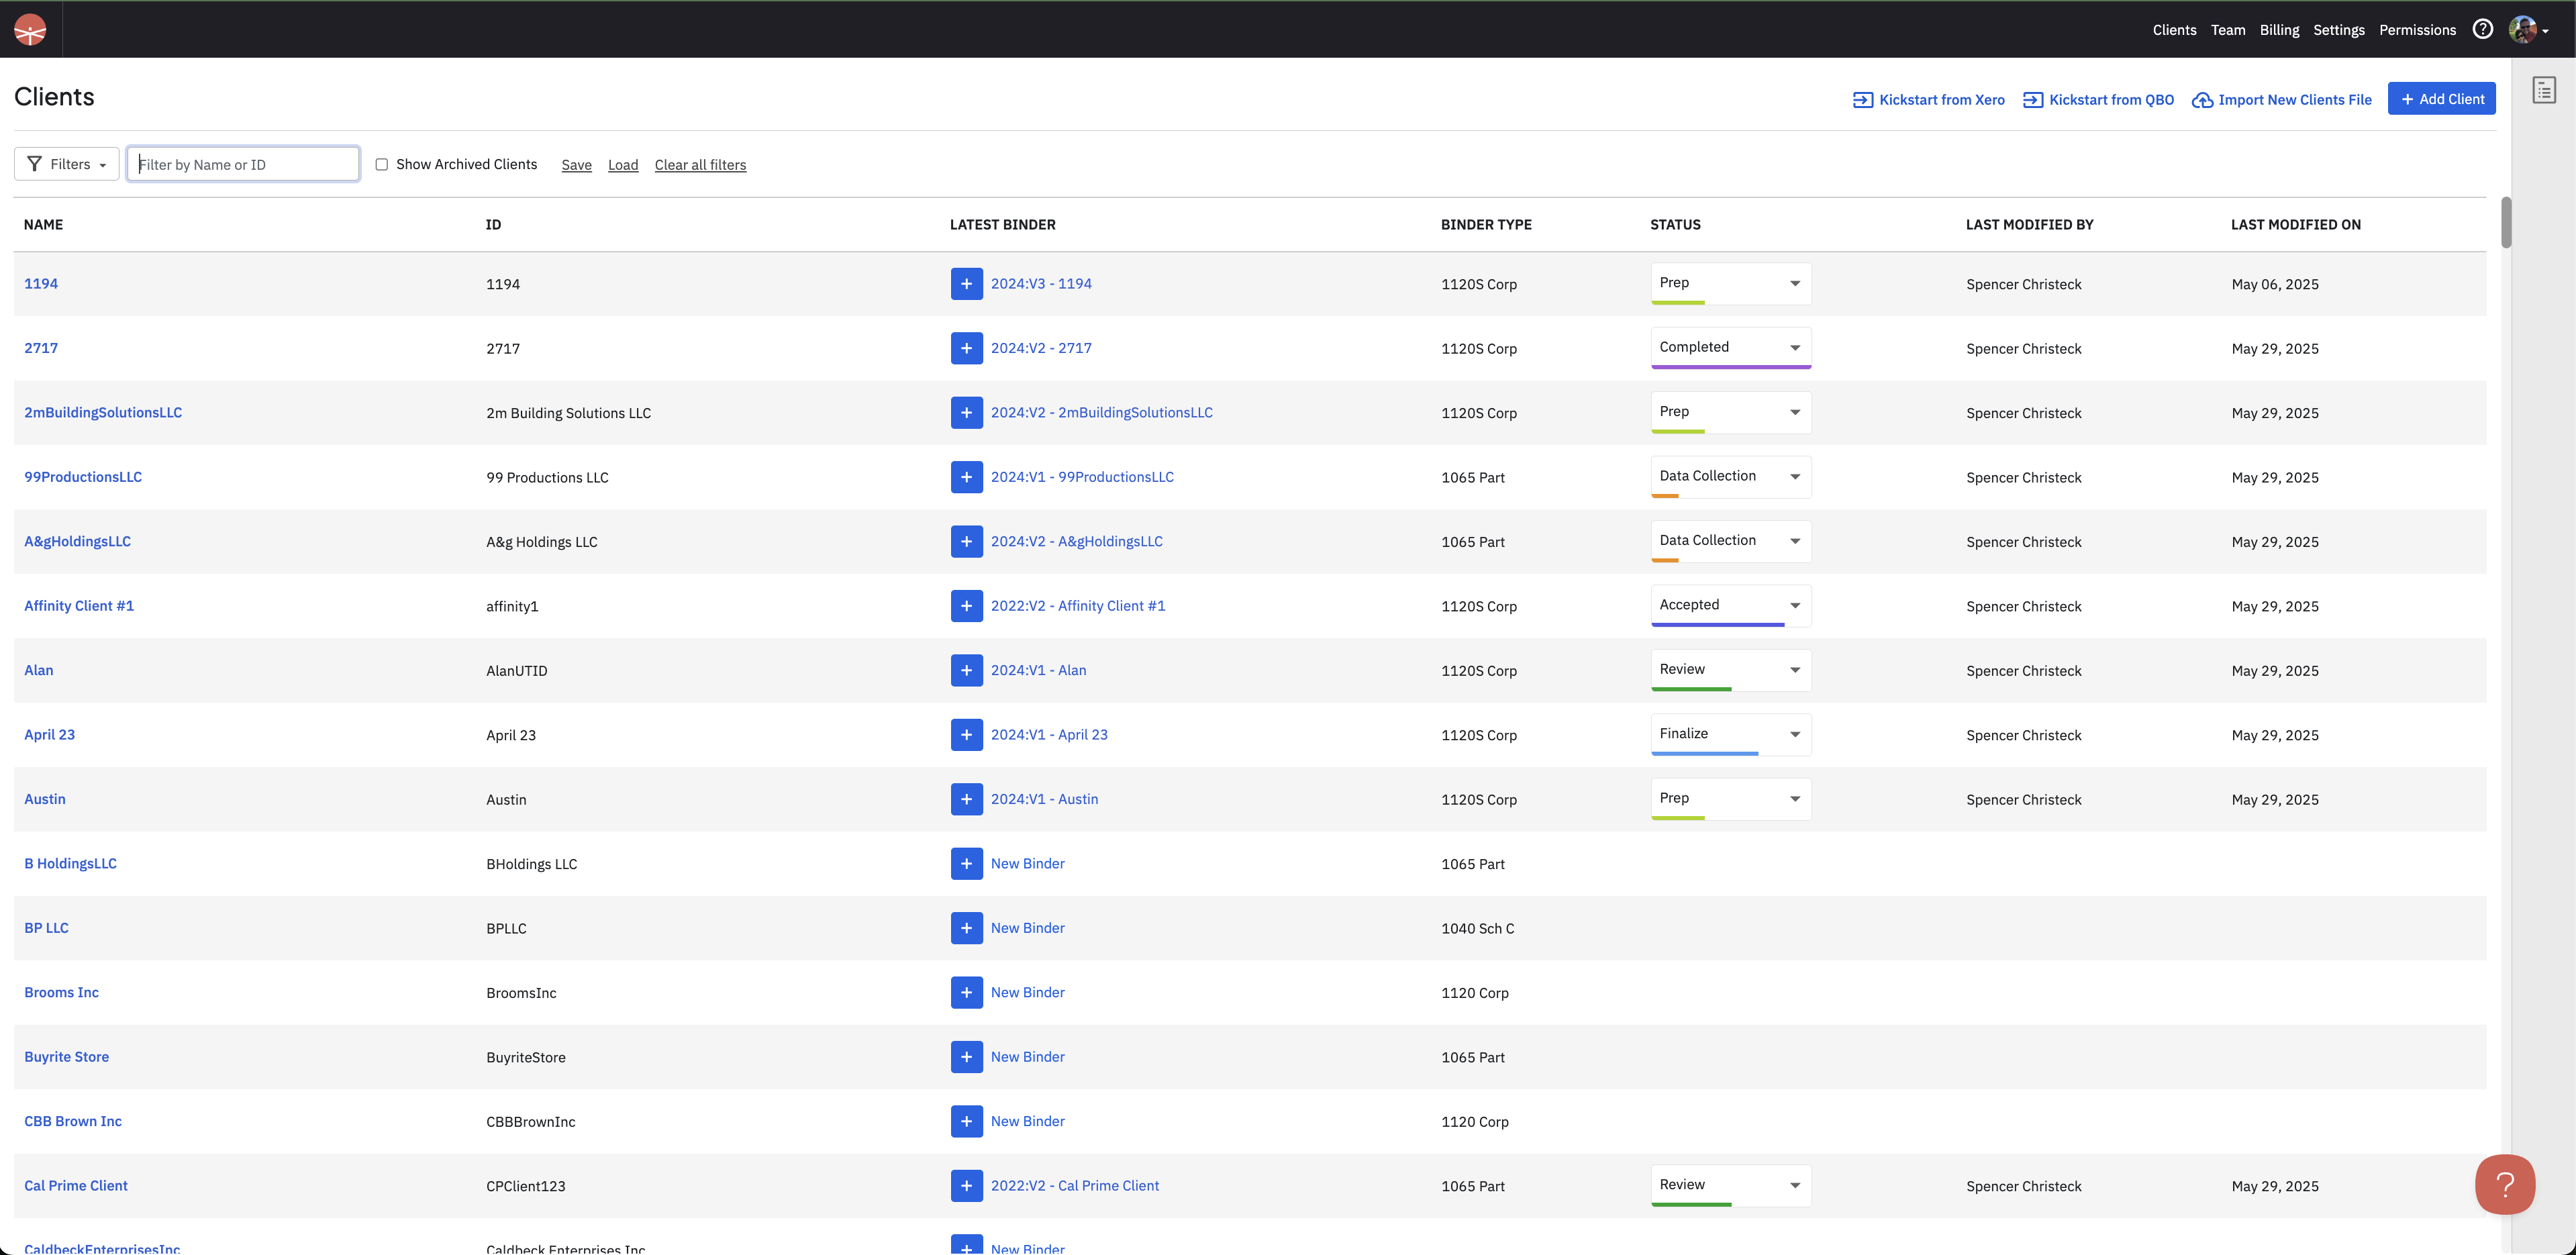Expand the Filters dropdown
Viewport: 2576px width, 1255px height.
point(66,164)
